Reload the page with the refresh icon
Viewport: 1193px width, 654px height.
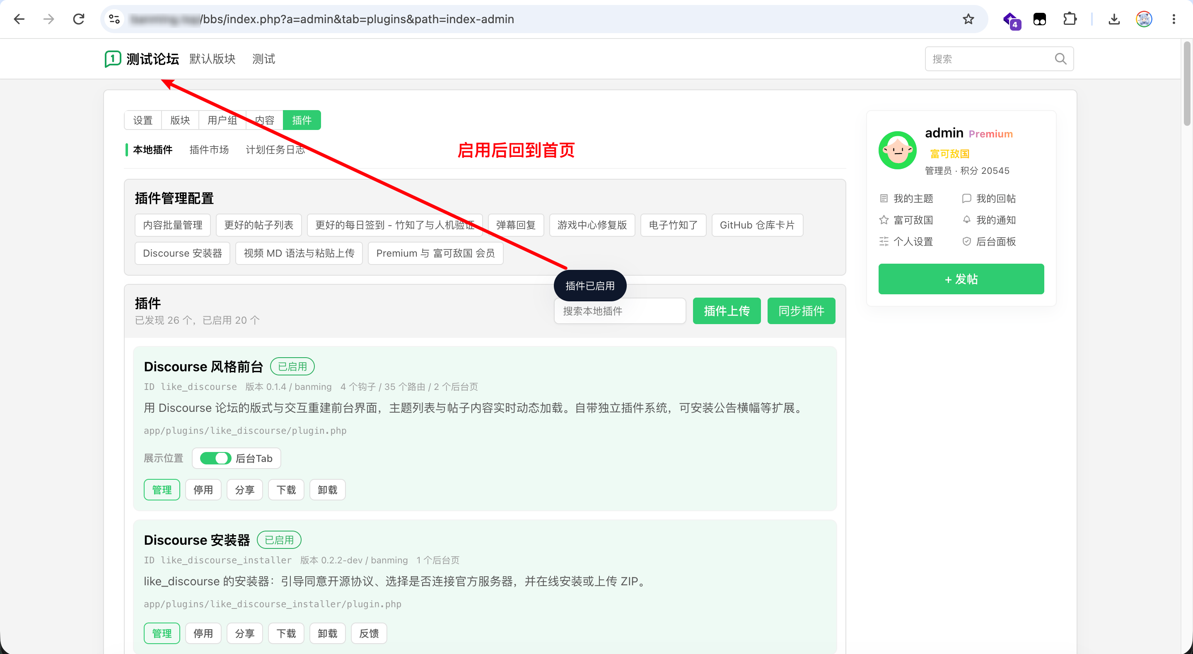[79, 19]
